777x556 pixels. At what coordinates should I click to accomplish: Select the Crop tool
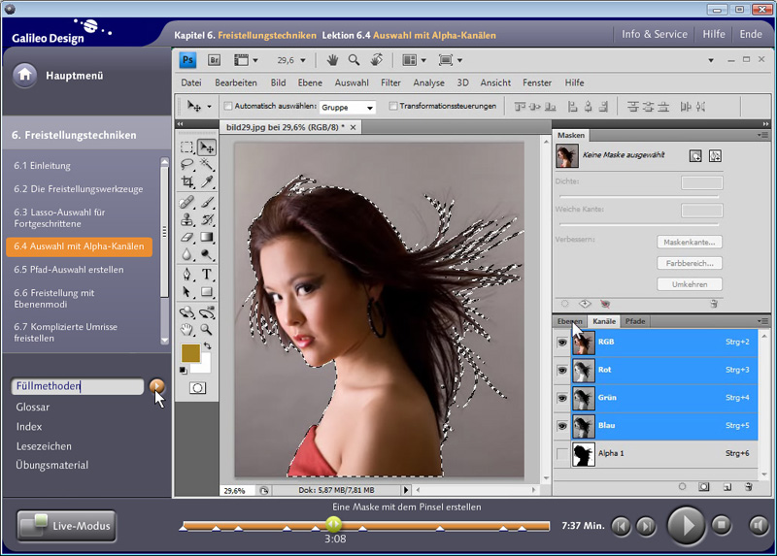point(187,182)
